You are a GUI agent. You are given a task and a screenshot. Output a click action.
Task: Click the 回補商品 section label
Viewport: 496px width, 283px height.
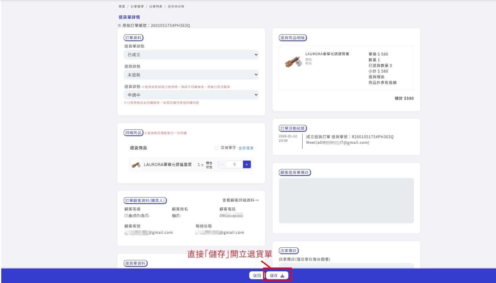[x=133, y=133]
